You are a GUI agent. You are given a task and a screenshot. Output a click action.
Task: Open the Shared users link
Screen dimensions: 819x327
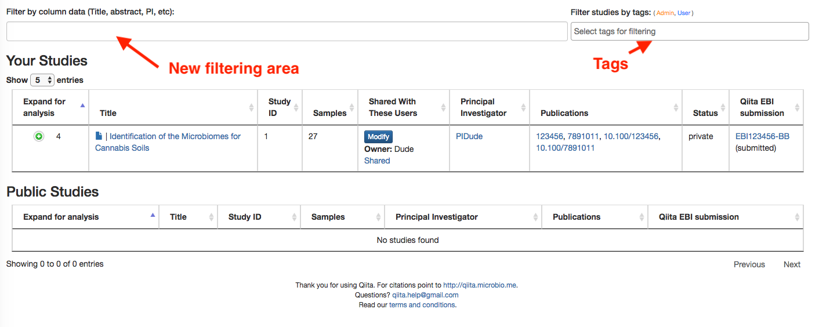(x=377, y=161)
